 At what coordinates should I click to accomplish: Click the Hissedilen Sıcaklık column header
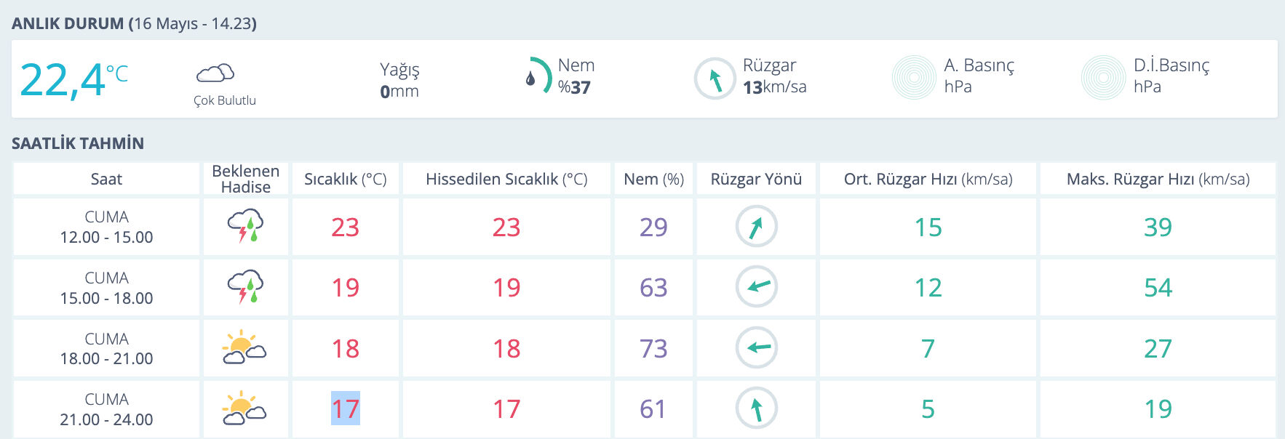point(506,179)
